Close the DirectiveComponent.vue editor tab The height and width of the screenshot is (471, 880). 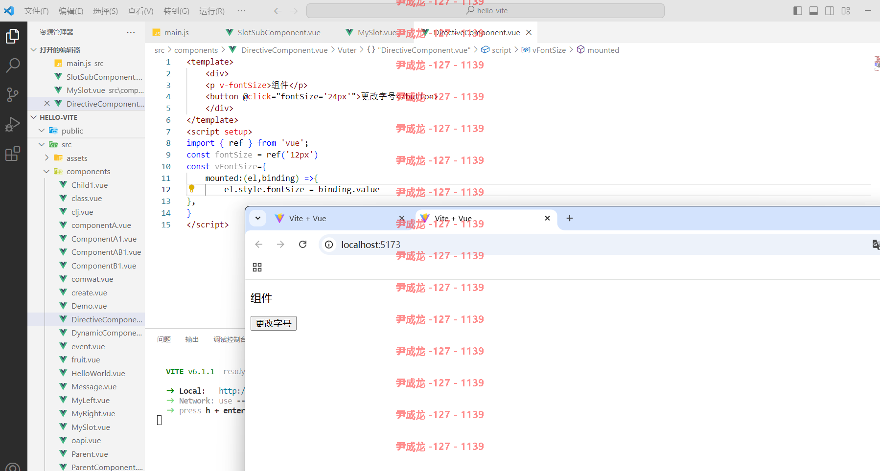(x=529, y=32)
